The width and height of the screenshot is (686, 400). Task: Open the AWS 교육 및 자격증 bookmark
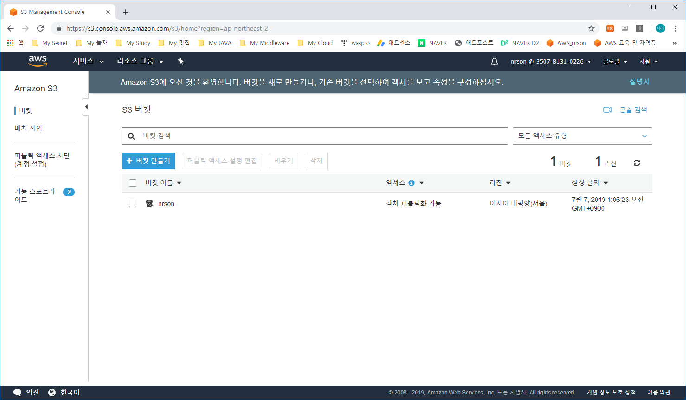point(625,43)
